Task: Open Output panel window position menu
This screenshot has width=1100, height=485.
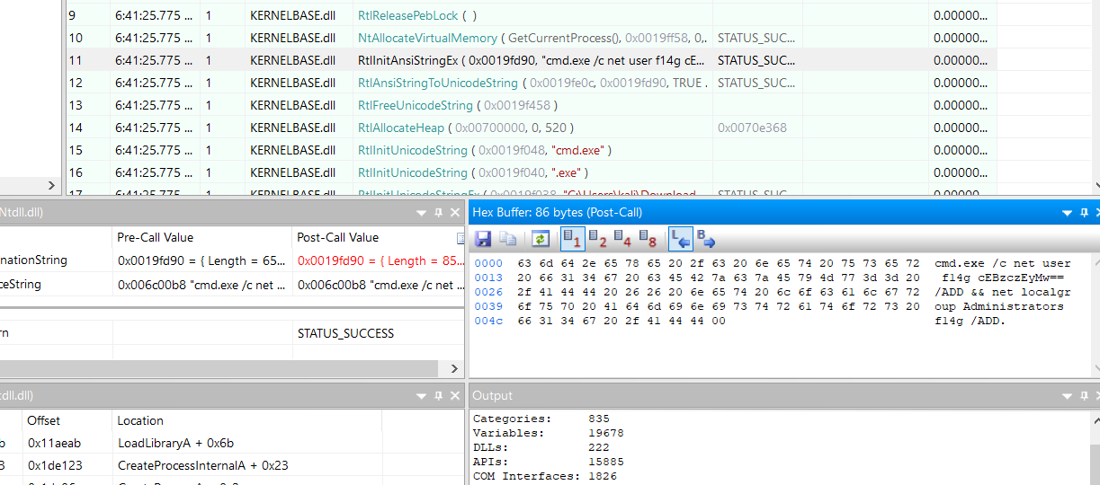Action: (1069, 395)
